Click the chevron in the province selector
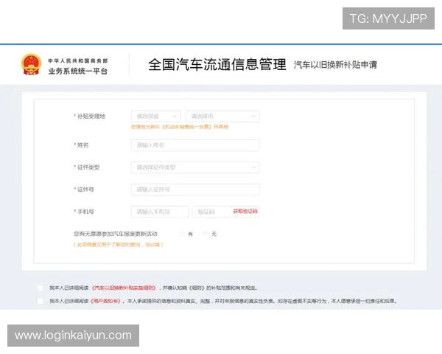This screenshot has width=442, height=354. [x=174, y=117]
